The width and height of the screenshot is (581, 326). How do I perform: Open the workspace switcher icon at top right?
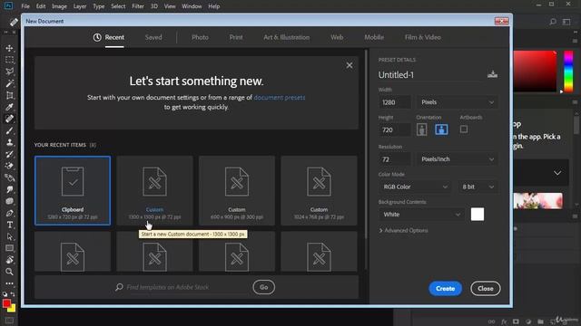[566, 22]
